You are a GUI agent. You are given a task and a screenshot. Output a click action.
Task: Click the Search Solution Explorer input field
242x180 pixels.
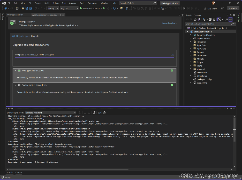pos(208,24)
